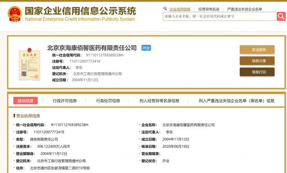Open the 列入经营异常名录信息 tab
The width and height of the screenshot is (287, 173).
point(159,101)
